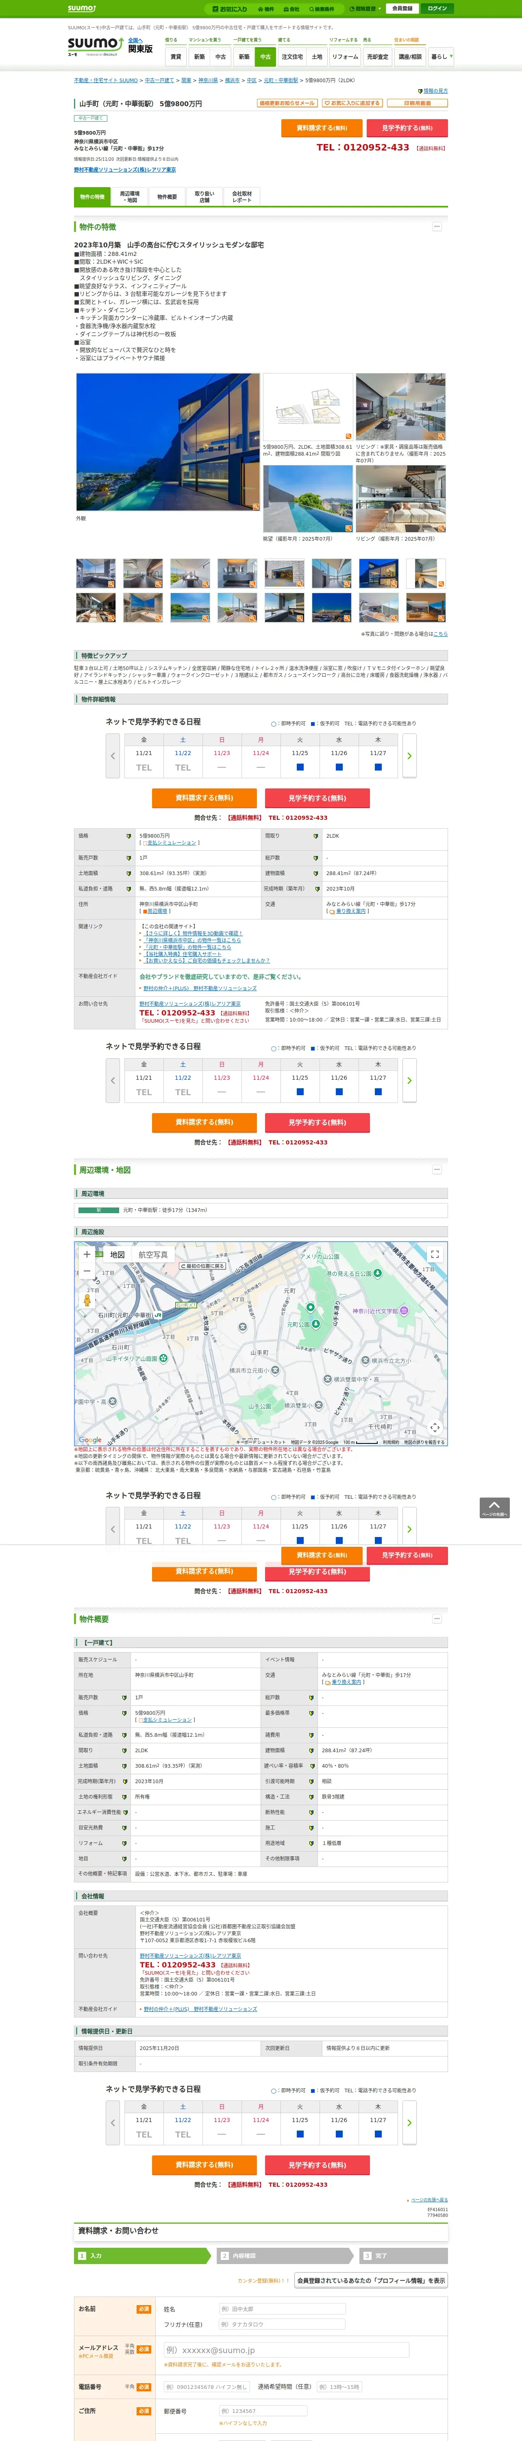The width and height of the screenshot is (522, 2441).
Task: Switch the map to 航空写真 view
Action: (154, 1255)
